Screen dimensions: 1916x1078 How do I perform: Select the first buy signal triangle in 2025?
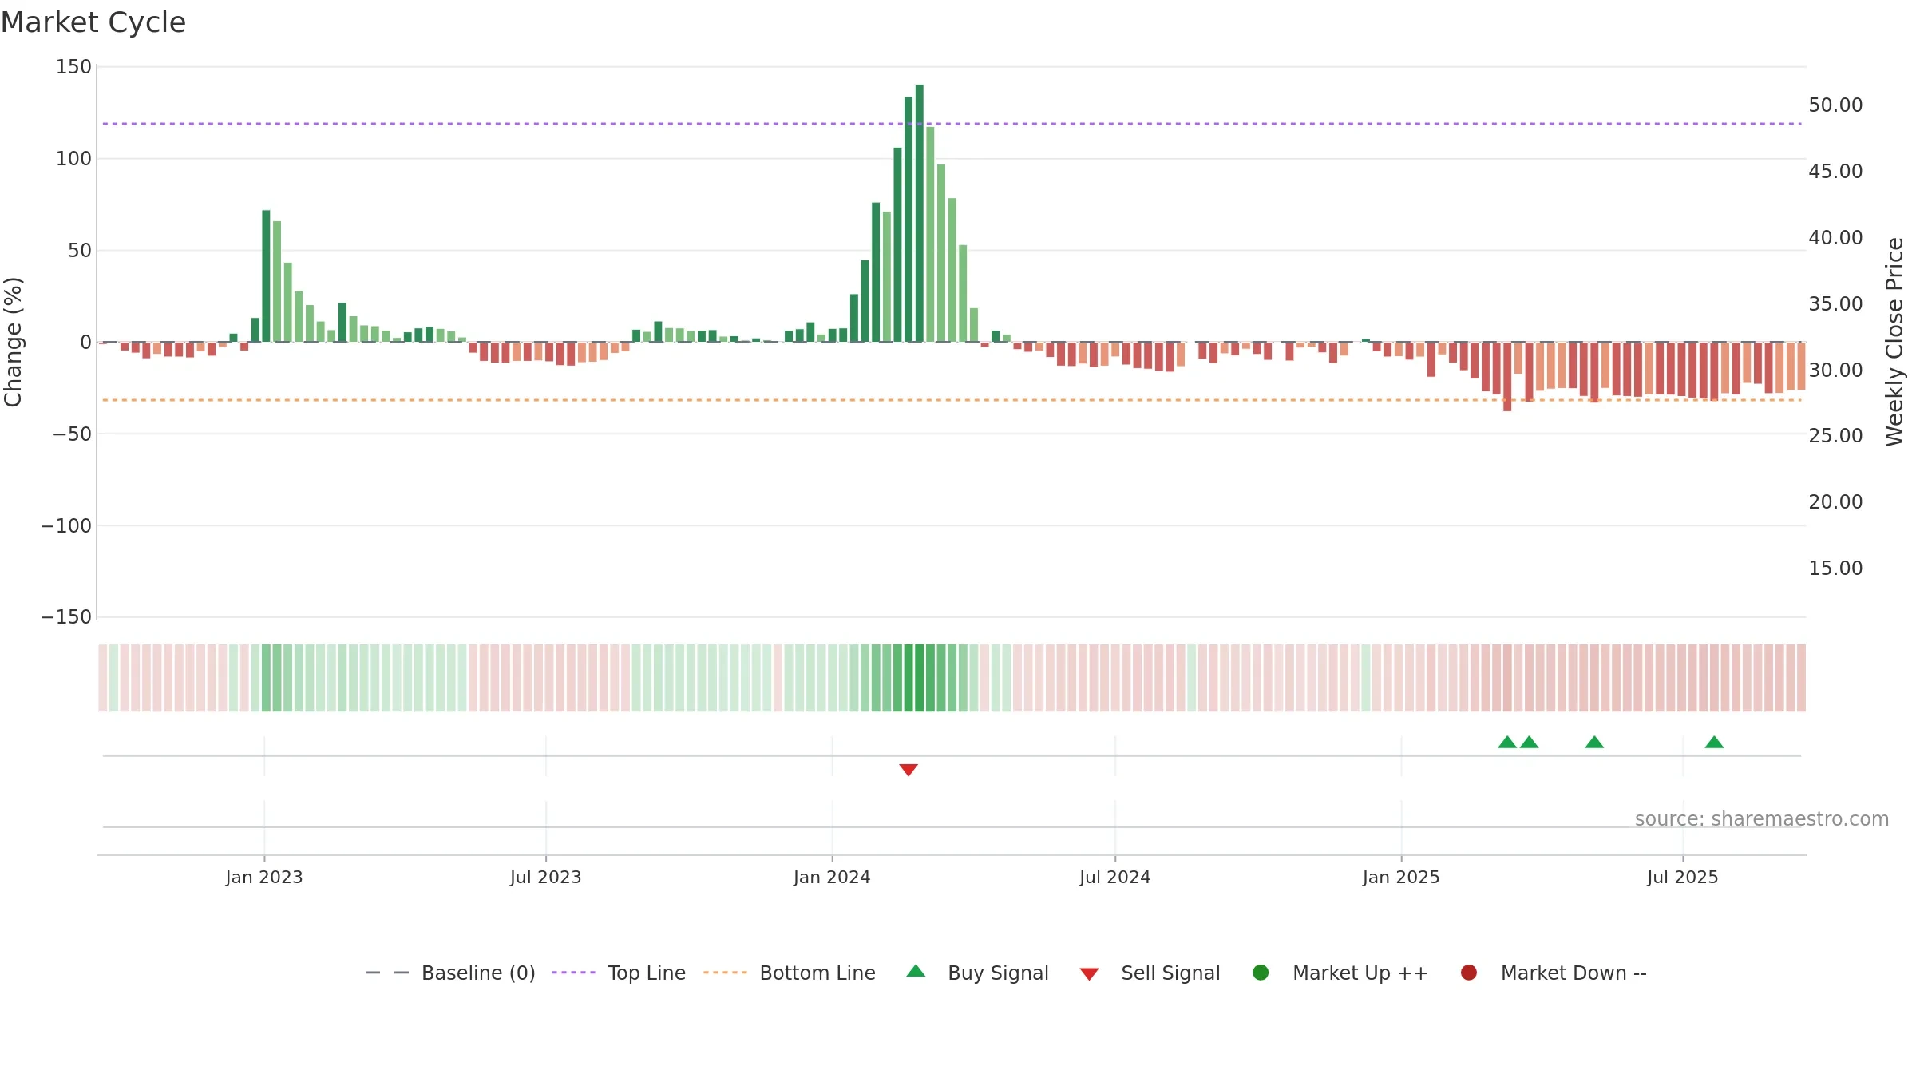click(1507, 742)
